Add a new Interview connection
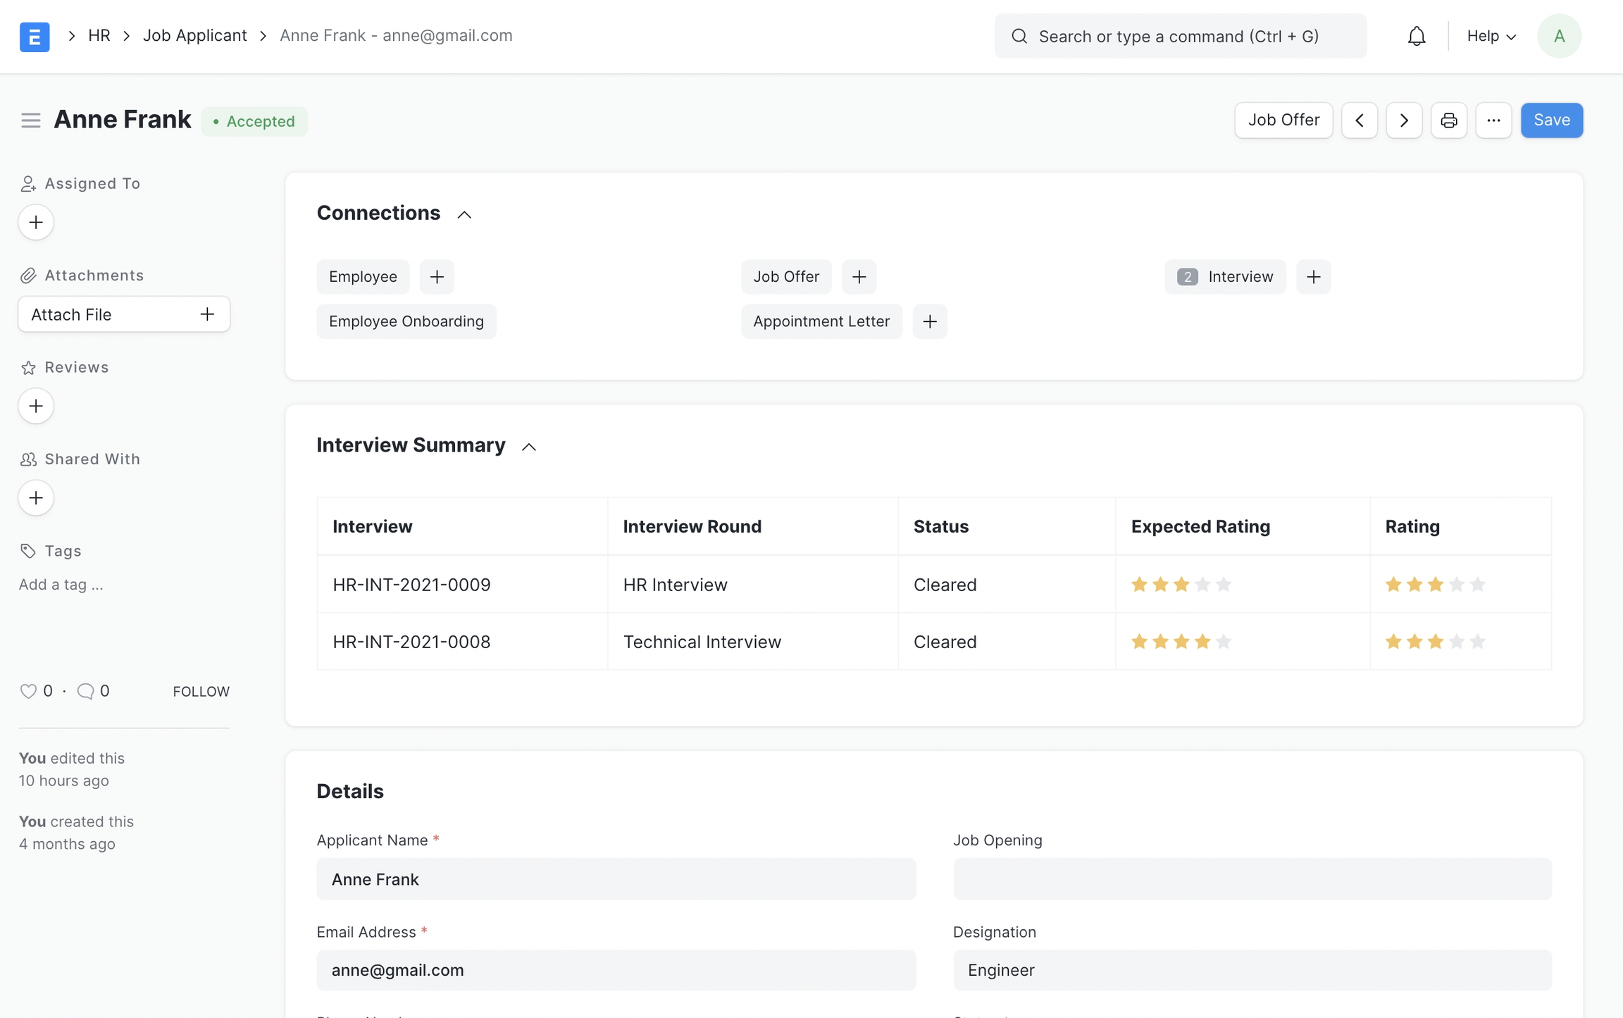 pos(1313,277)
